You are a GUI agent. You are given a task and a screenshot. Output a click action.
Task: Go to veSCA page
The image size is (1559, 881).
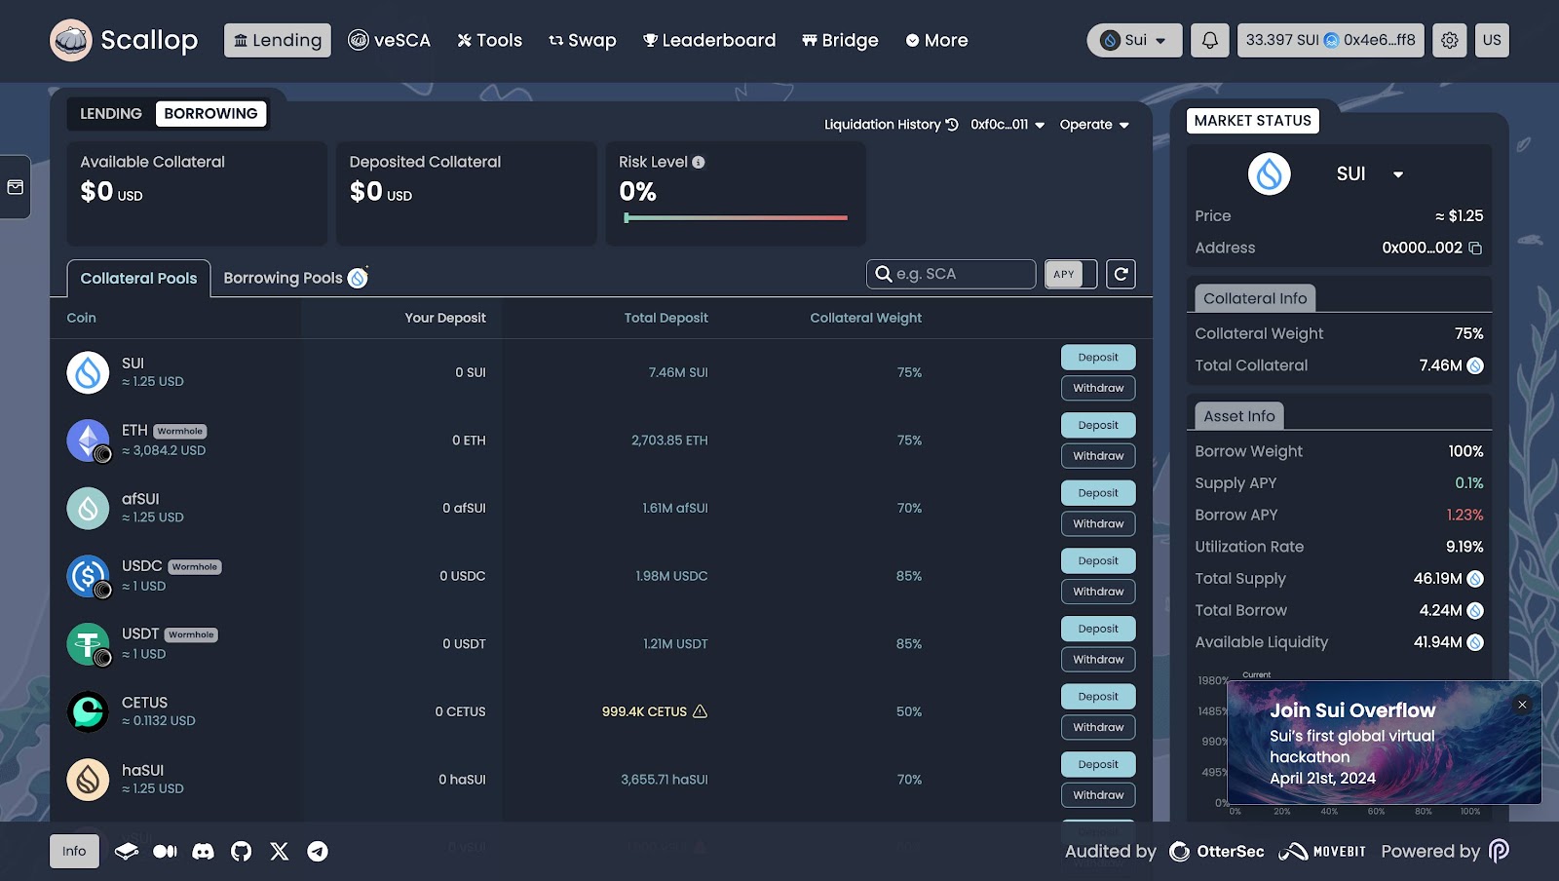click(x=390, y=40)
